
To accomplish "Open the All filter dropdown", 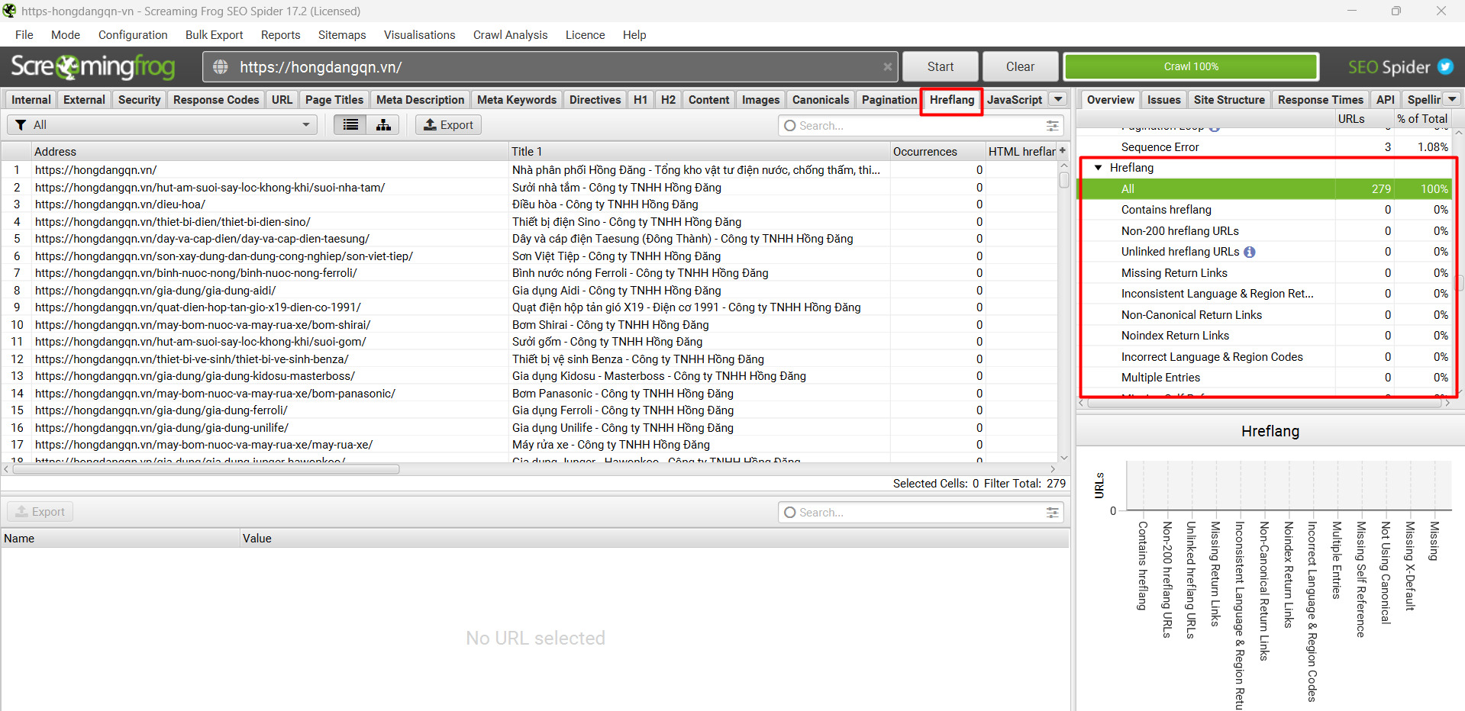I will pos(162,125).
